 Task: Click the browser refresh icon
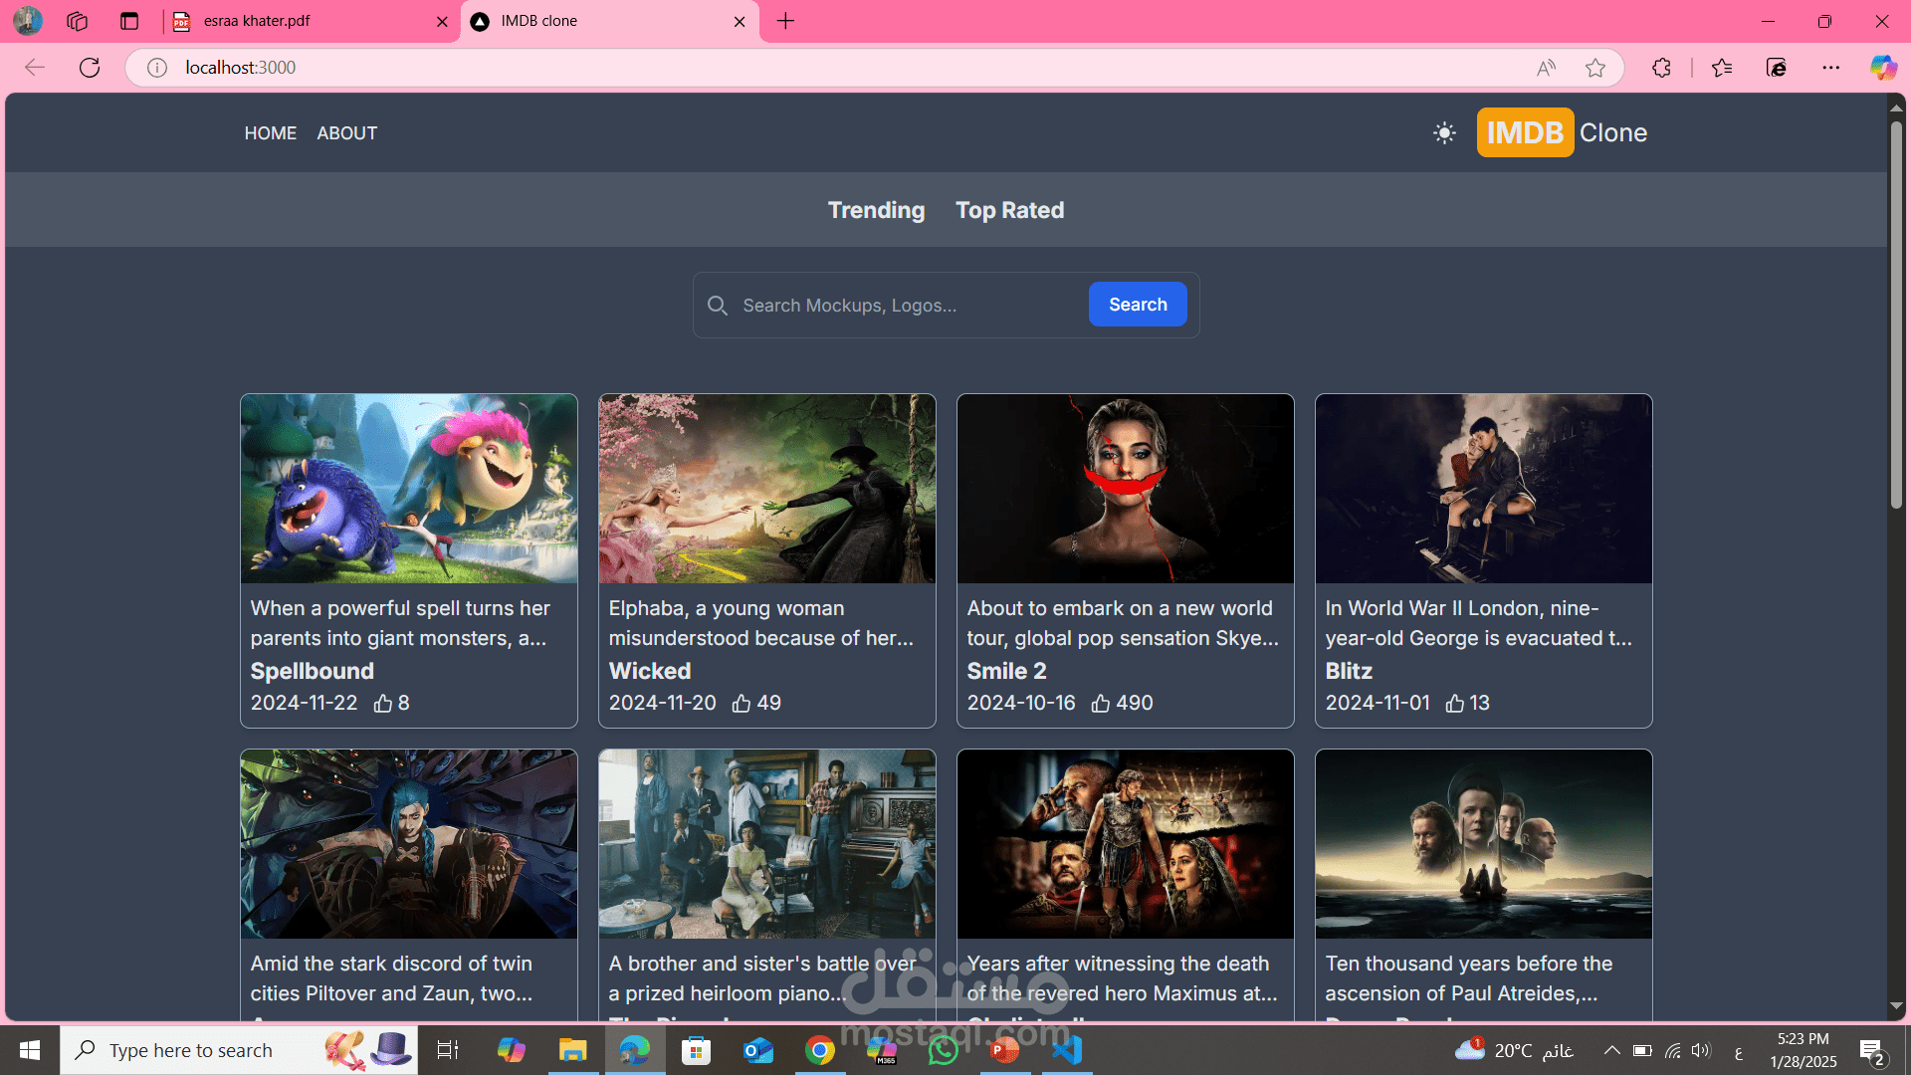point(90,68)
